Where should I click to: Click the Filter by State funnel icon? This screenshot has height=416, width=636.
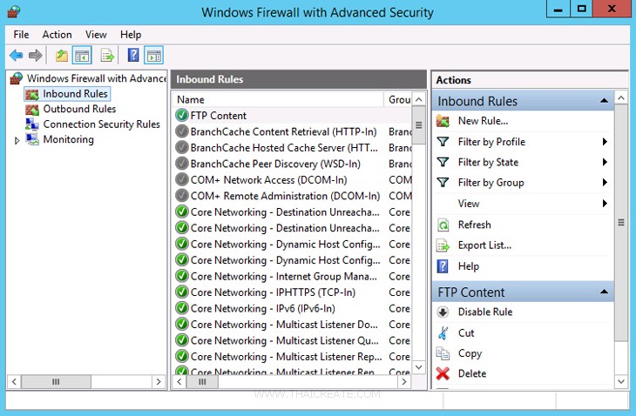(443, 163)
